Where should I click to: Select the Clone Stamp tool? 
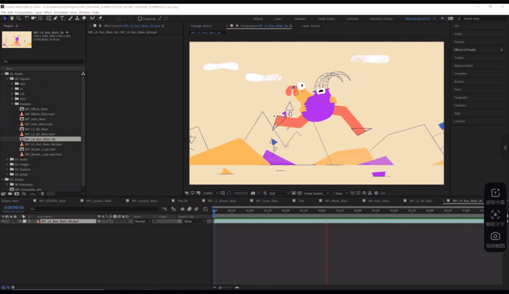77,18
